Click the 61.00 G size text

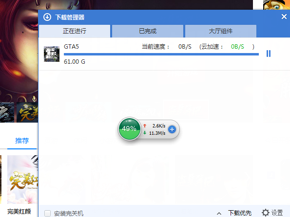75,61
